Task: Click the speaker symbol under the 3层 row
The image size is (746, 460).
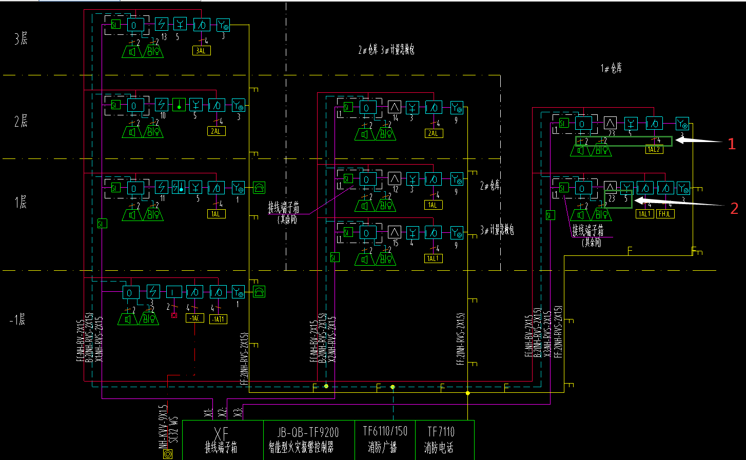Action: 132,51
